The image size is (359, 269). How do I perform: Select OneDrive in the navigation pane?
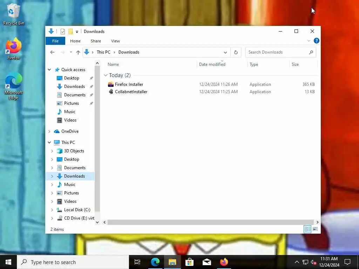pyautogui.click(x=70, y=131)
